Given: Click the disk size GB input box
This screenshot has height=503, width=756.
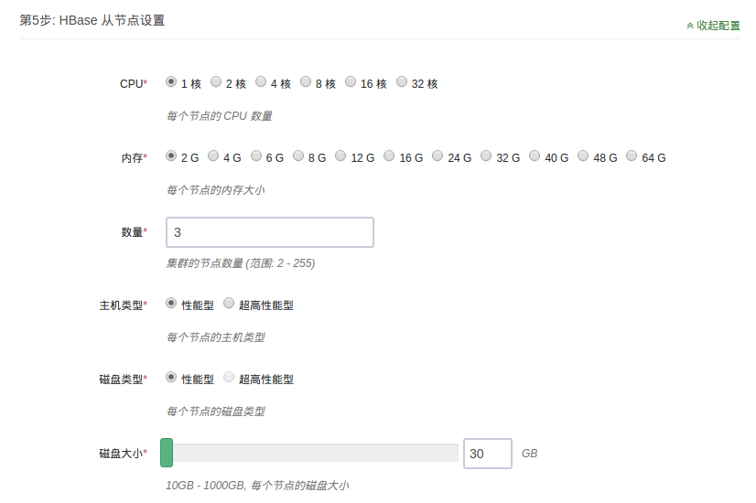Looking at the screenshot, I should [487, 454].
